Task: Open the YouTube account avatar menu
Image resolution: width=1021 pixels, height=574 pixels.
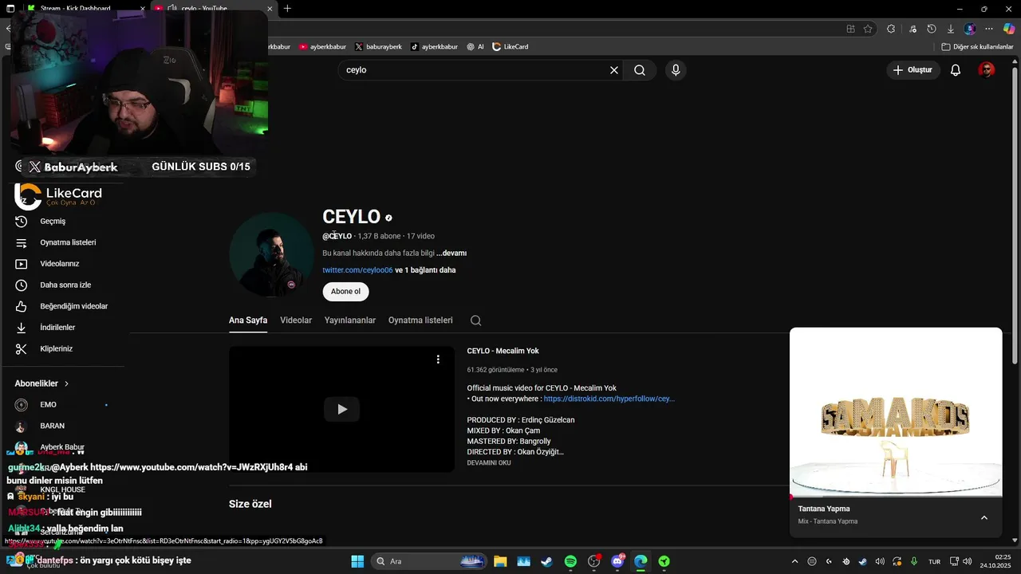Action: (987, 70)
